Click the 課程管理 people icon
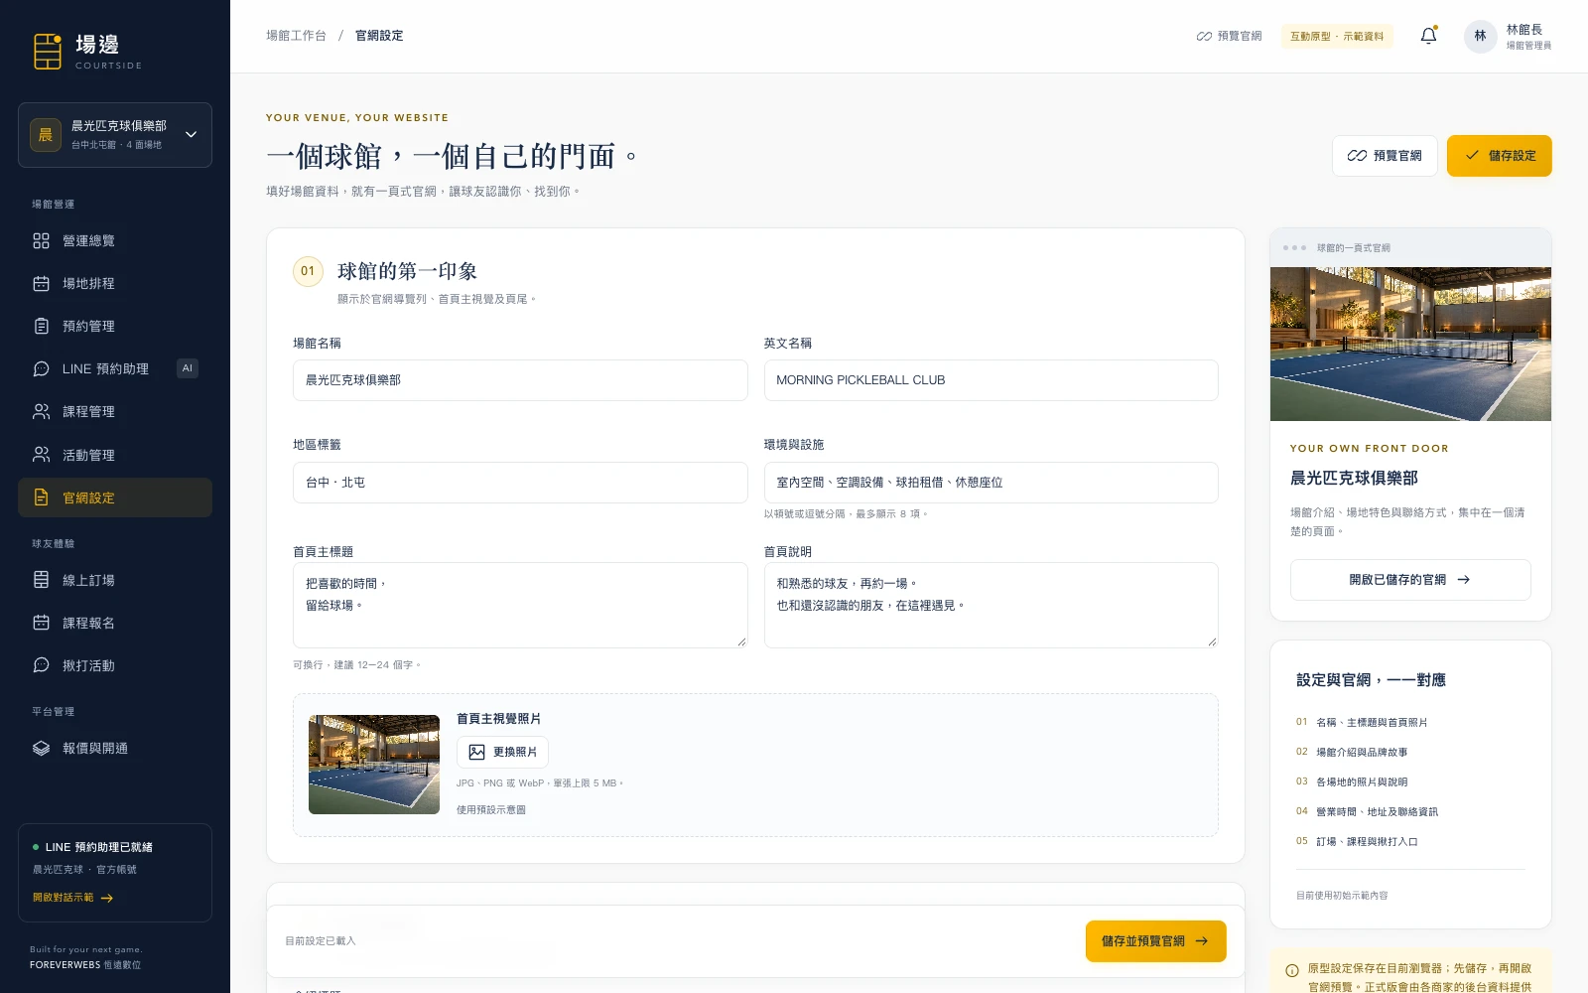 click(41, 411)
